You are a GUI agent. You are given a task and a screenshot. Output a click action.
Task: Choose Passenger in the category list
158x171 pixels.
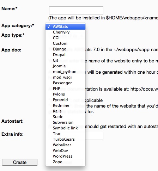tap(65, 83)
